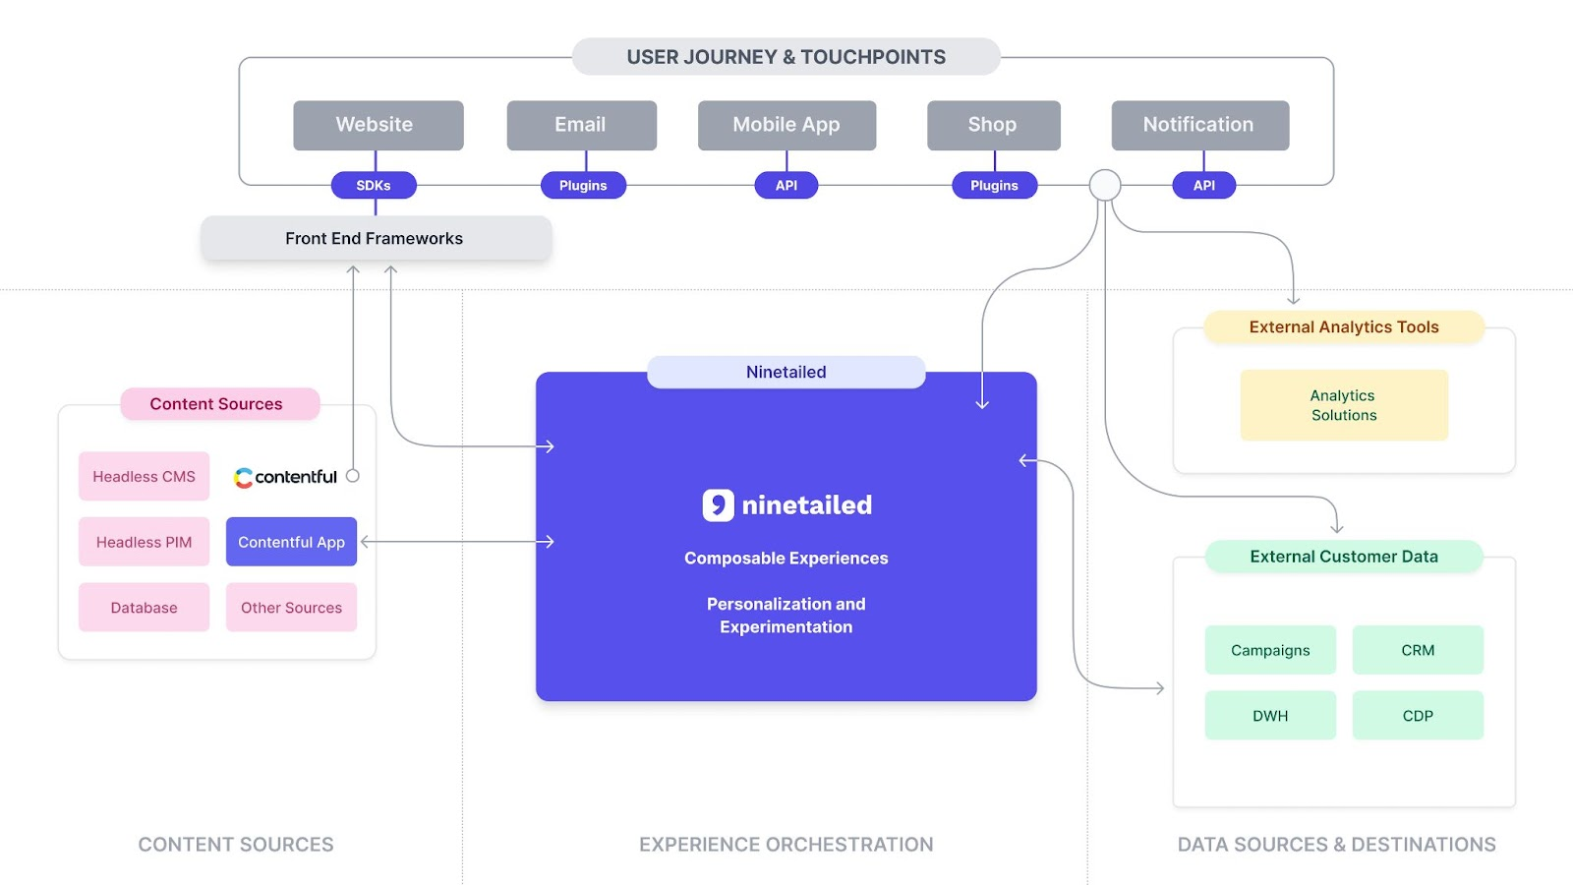Click the Website touchpoint box
1573x885 pixels.
point(379,125)
